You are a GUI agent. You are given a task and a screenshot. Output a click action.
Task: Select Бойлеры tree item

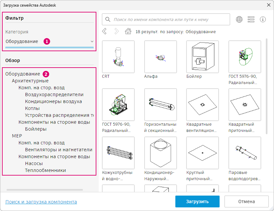tap(36, 129)
